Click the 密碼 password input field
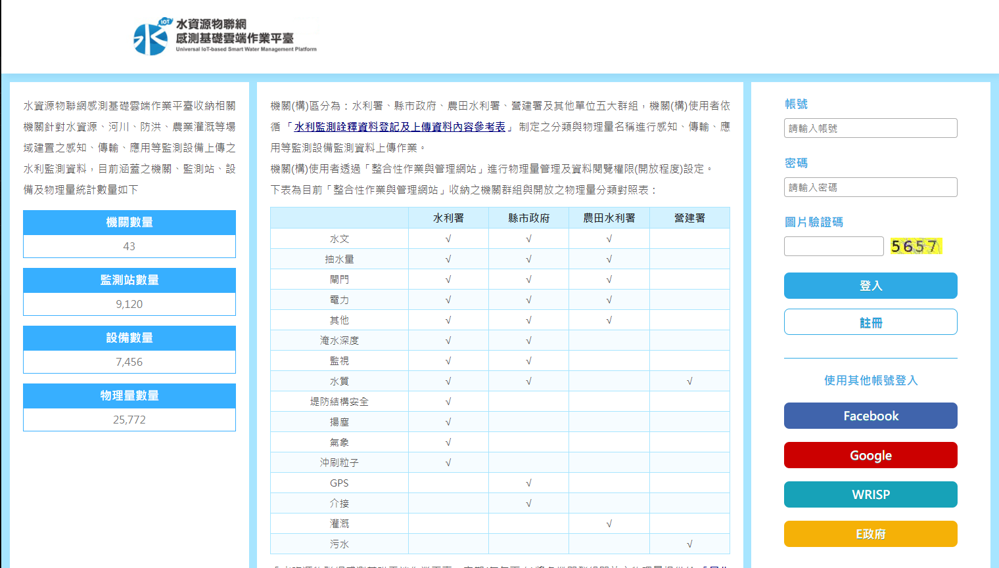This screenshot has height=568, width=999. (x=870, y=187)
